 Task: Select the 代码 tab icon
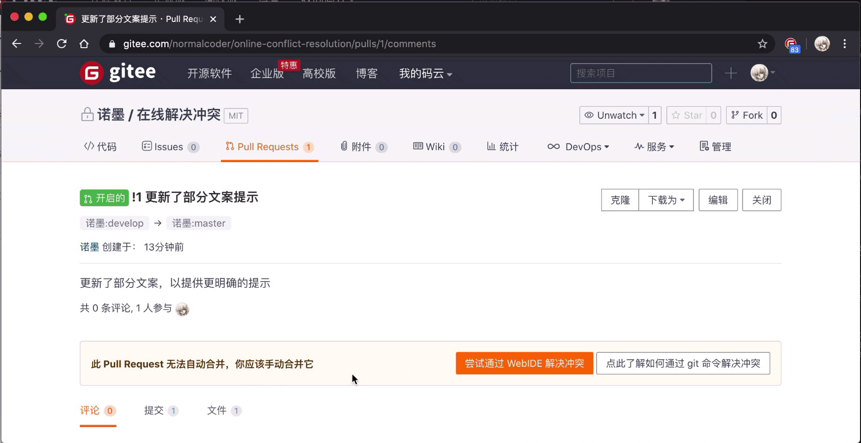[x=88, y=146]
